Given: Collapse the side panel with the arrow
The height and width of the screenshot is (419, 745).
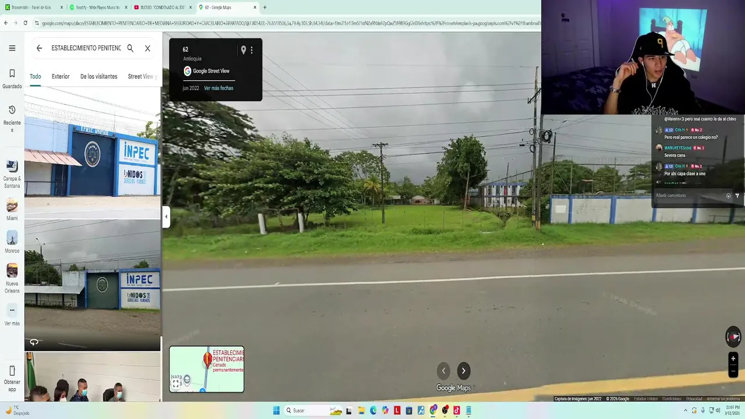Looking at the screenshot, I should (x=166, y=216).
